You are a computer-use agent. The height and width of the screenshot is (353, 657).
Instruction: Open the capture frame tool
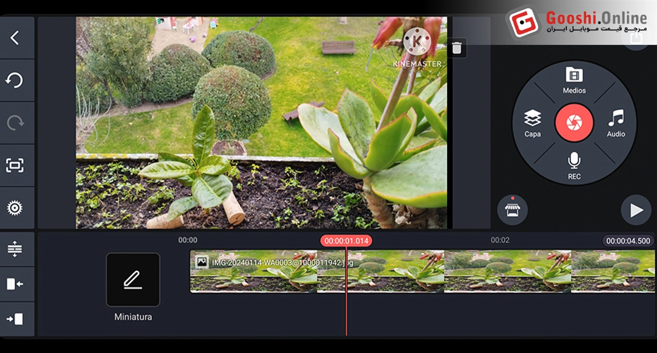(x=15, y=165)
